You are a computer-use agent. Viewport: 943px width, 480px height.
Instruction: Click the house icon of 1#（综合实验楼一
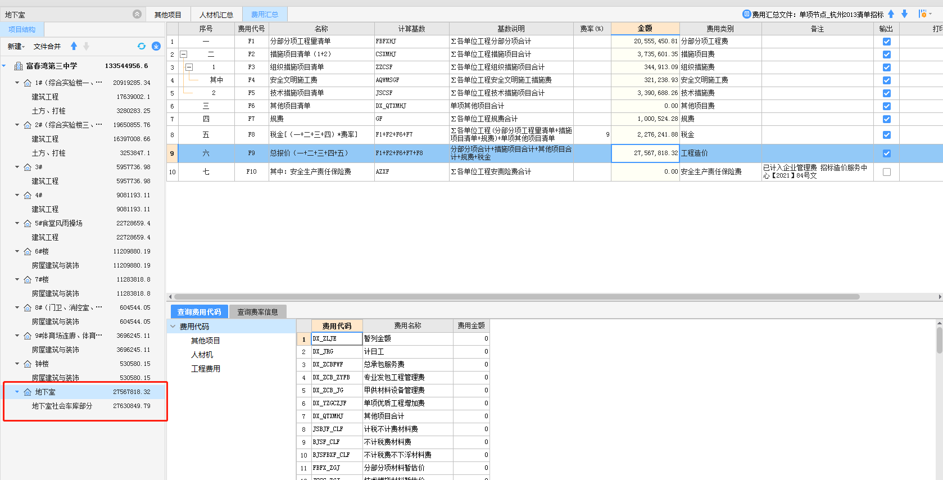pos(28,83)
